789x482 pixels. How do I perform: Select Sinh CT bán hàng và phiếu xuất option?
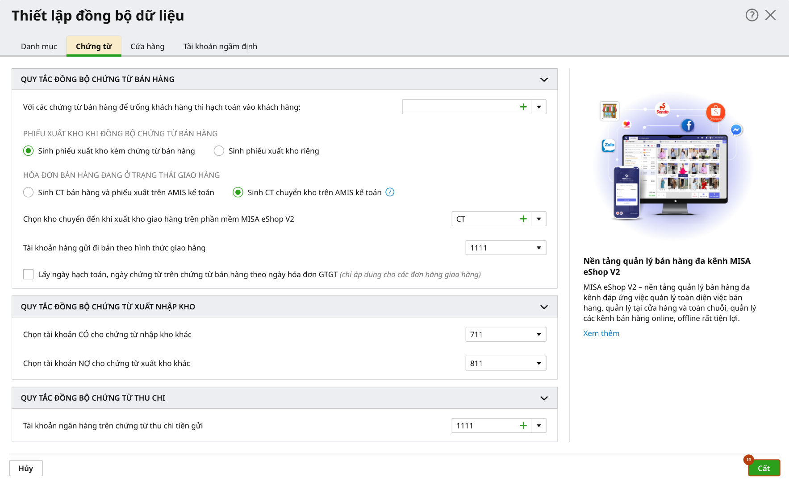[29, 192]
